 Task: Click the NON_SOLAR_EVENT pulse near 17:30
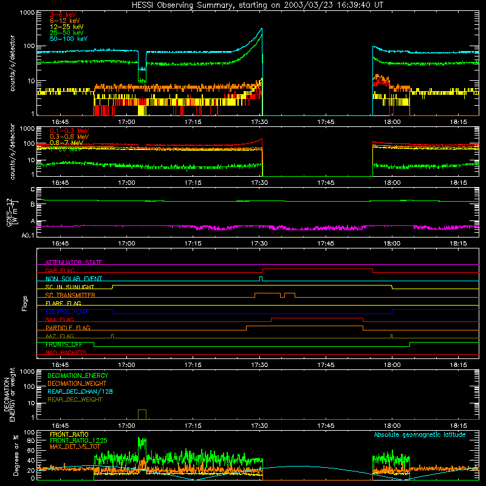tap(261, 279)
